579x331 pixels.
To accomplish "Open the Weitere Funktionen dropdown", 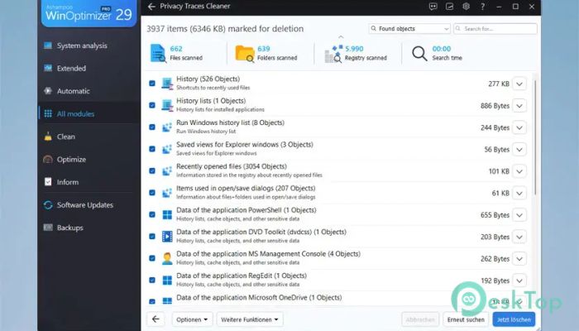I will pyautogui.click(x=250, y=319).
